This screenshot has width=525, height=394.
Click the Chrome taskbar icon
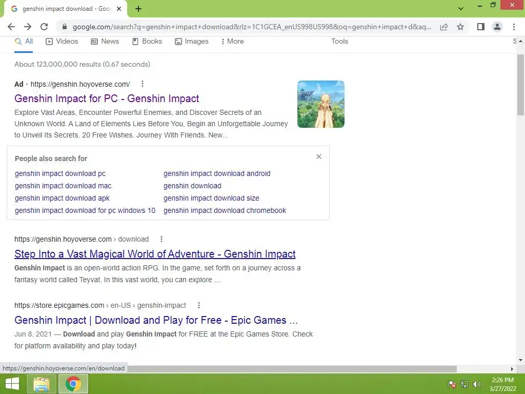[x=73, y=384]
